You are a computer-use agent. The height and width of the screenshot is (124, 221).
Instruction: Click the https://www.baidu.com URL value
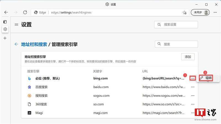(164, 87)
